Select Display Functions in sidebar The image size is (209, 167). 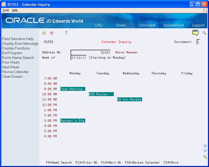pos(16,48)
